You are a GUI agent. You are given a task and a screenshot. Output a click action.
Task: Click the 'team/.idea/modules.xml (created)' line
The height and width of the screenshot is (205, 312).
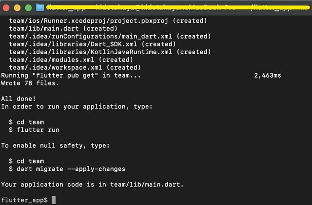point(71,60)
